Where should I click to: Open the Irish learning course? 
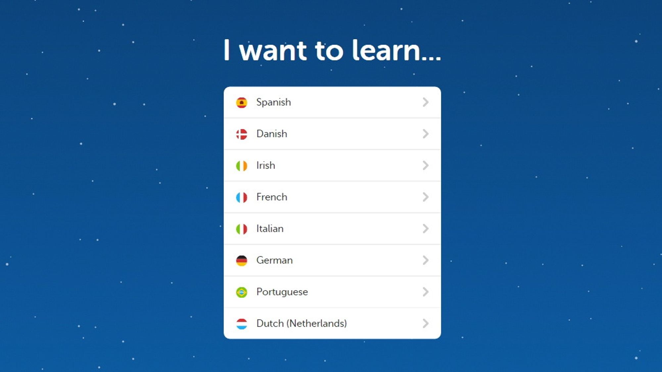click(331, 165)
